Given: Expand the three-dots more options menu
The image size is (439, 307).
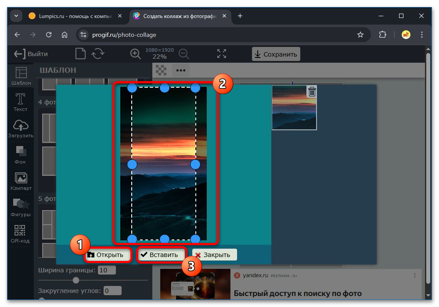Looking at the screenshot, I should (180, 70).
